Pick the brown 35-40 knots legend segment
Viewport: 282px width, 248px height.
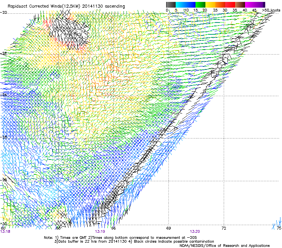click(x=240, y=5)
